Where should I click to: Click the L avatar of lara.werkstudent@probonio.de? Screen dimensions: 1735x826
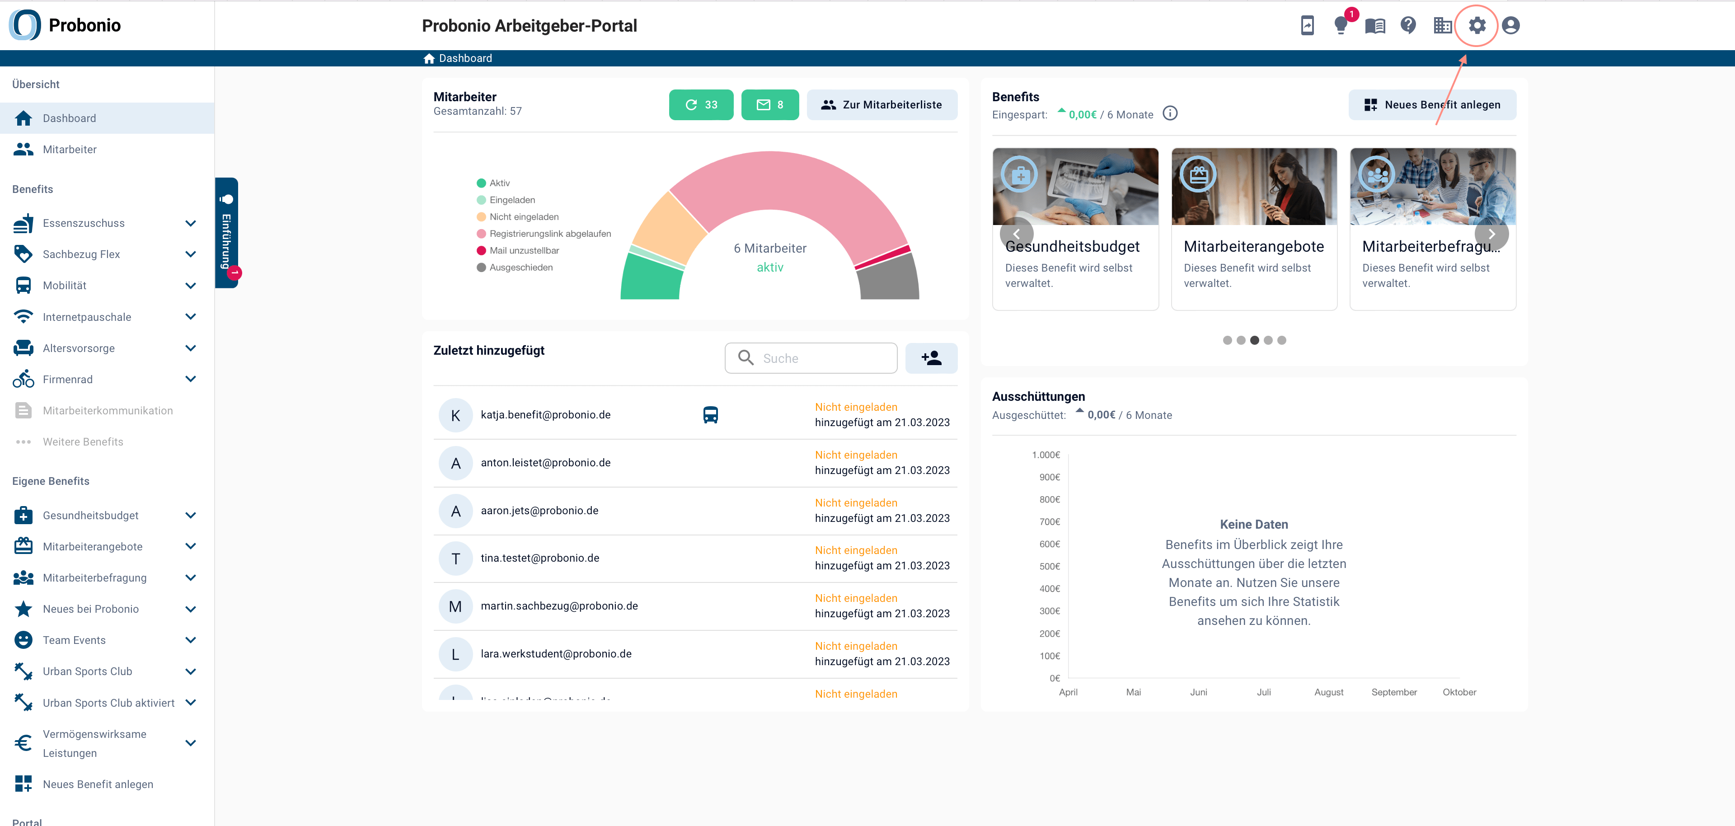coord(456,654)
